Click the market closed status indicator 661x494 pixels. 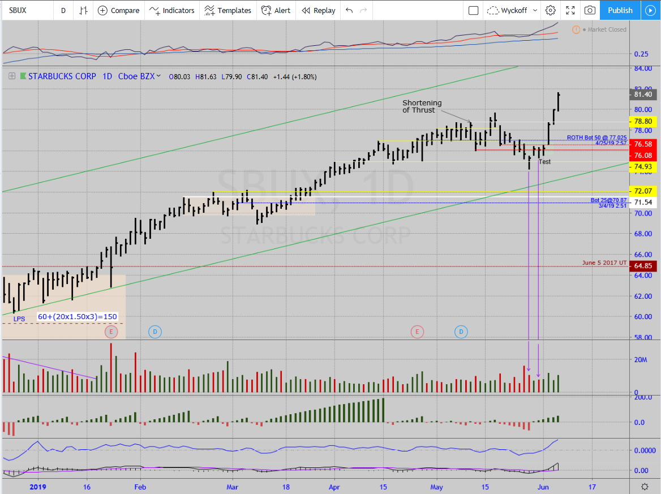tap(603, 29)
